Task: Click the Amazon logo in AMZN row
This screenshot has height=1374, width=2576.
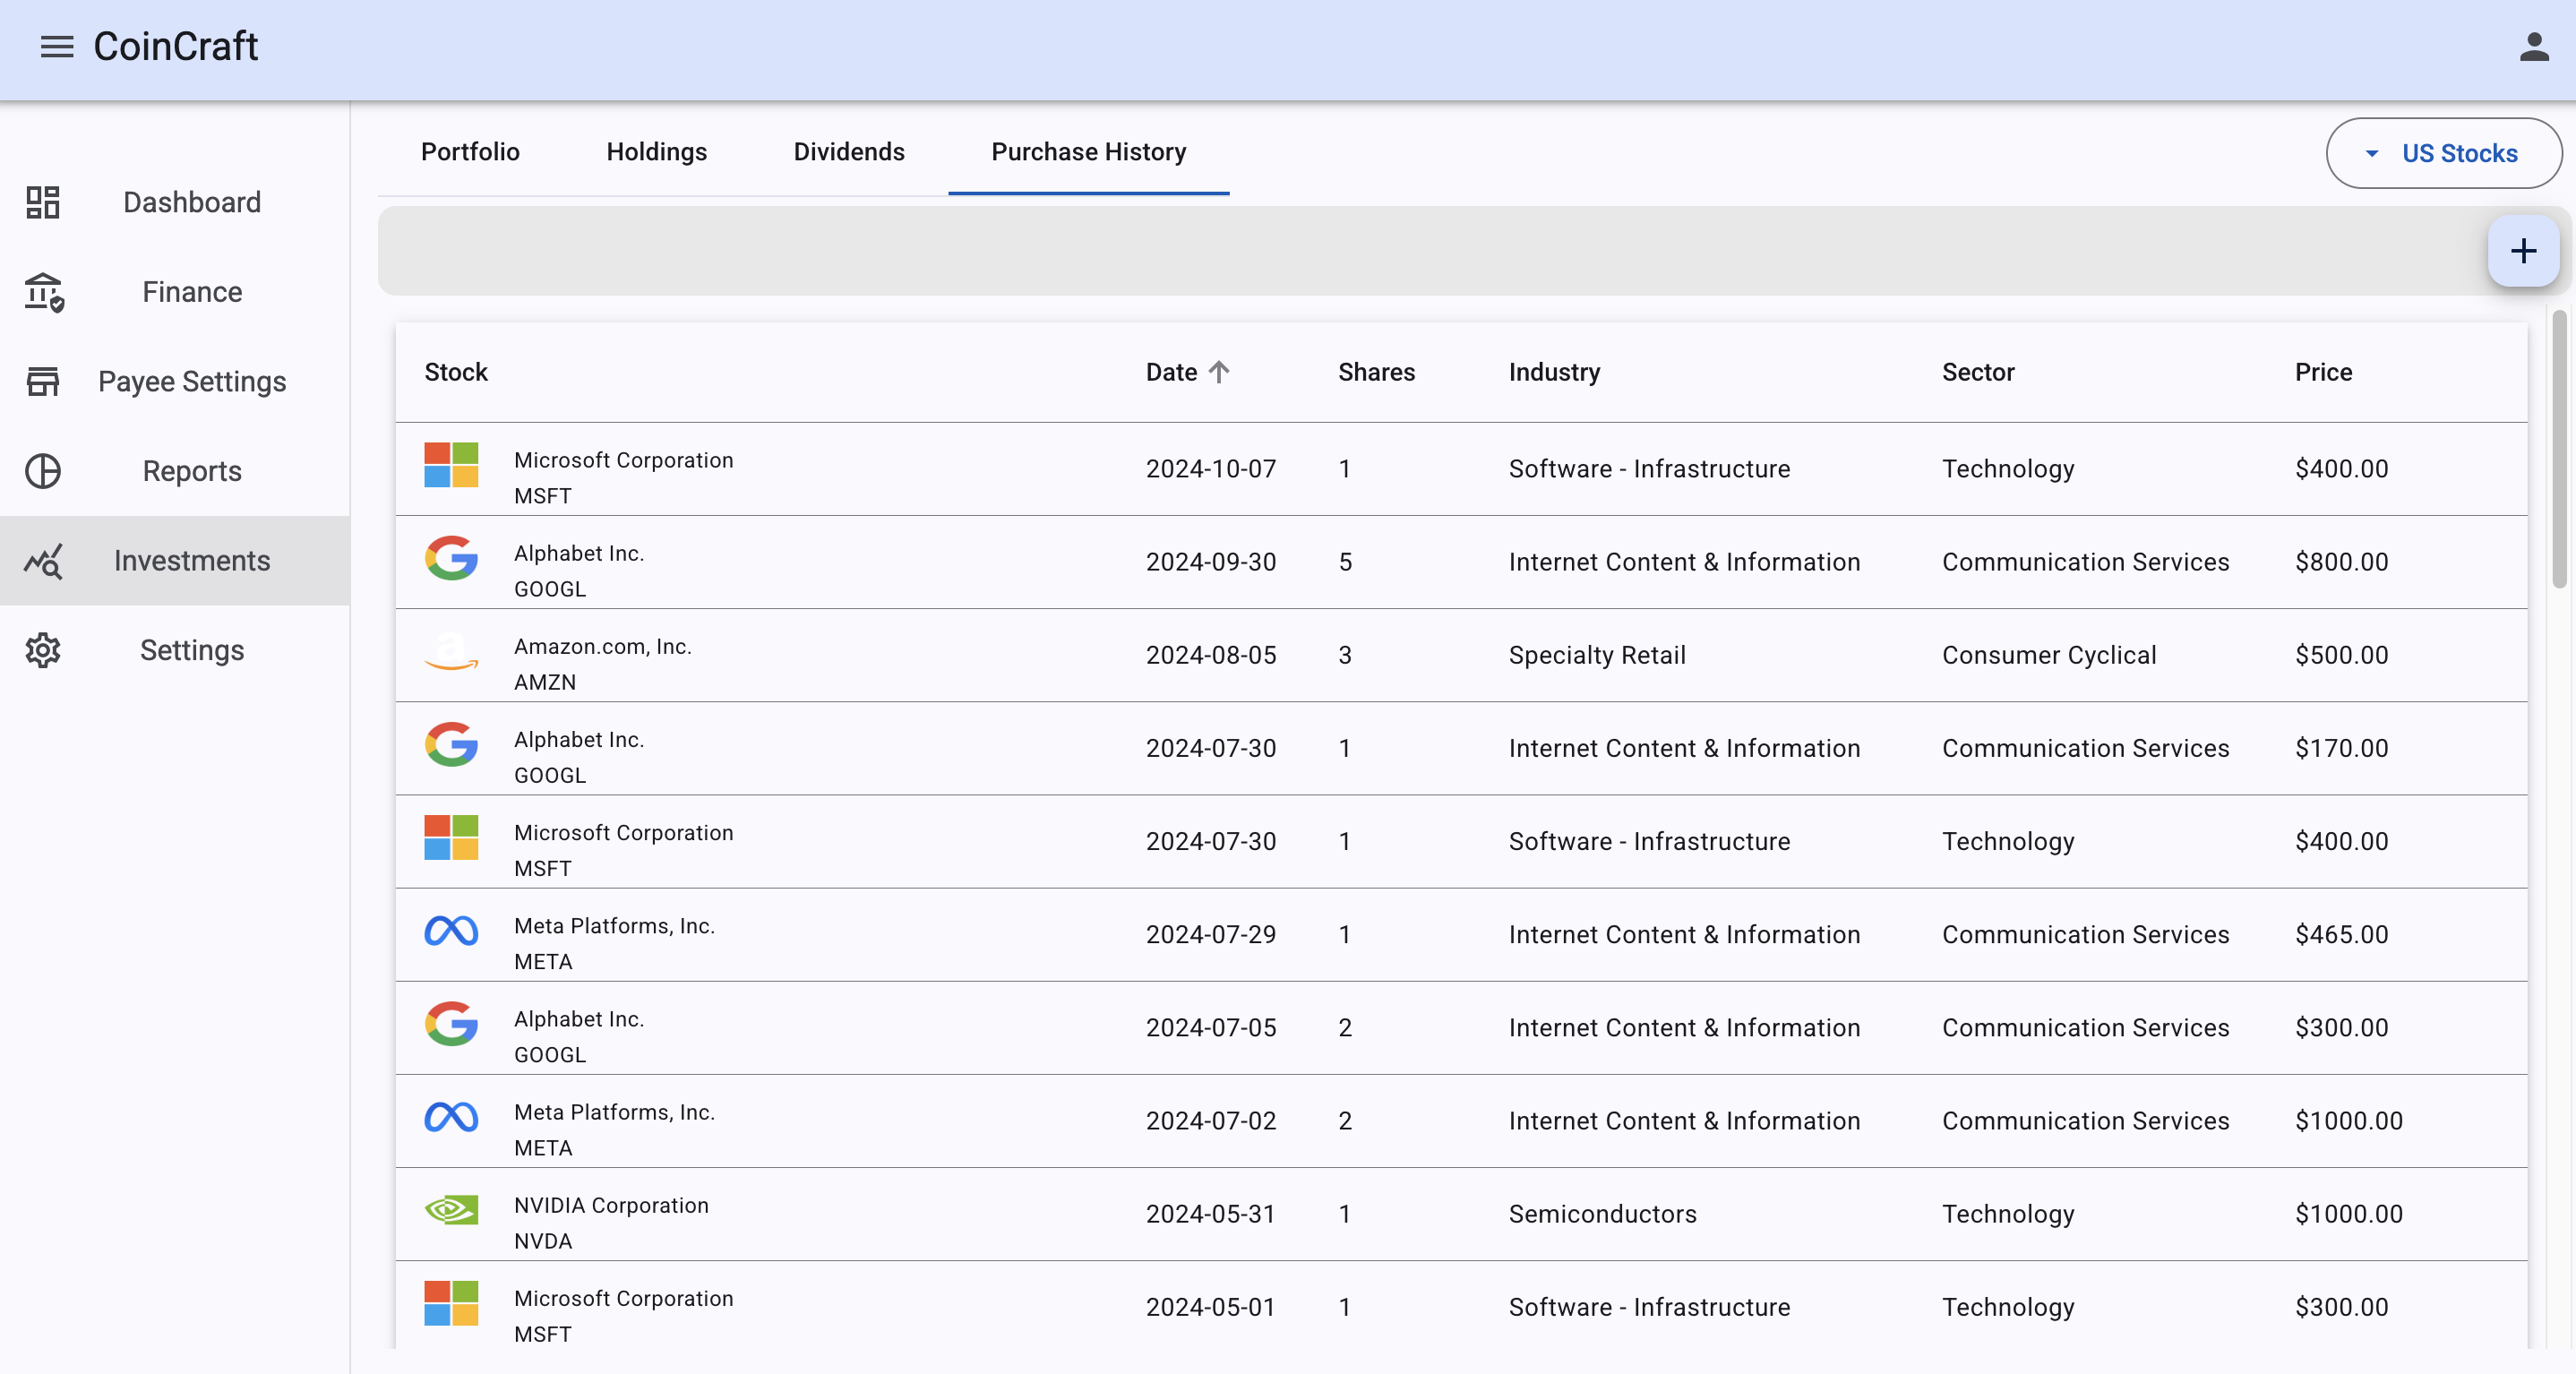Action: click(451, 651)
